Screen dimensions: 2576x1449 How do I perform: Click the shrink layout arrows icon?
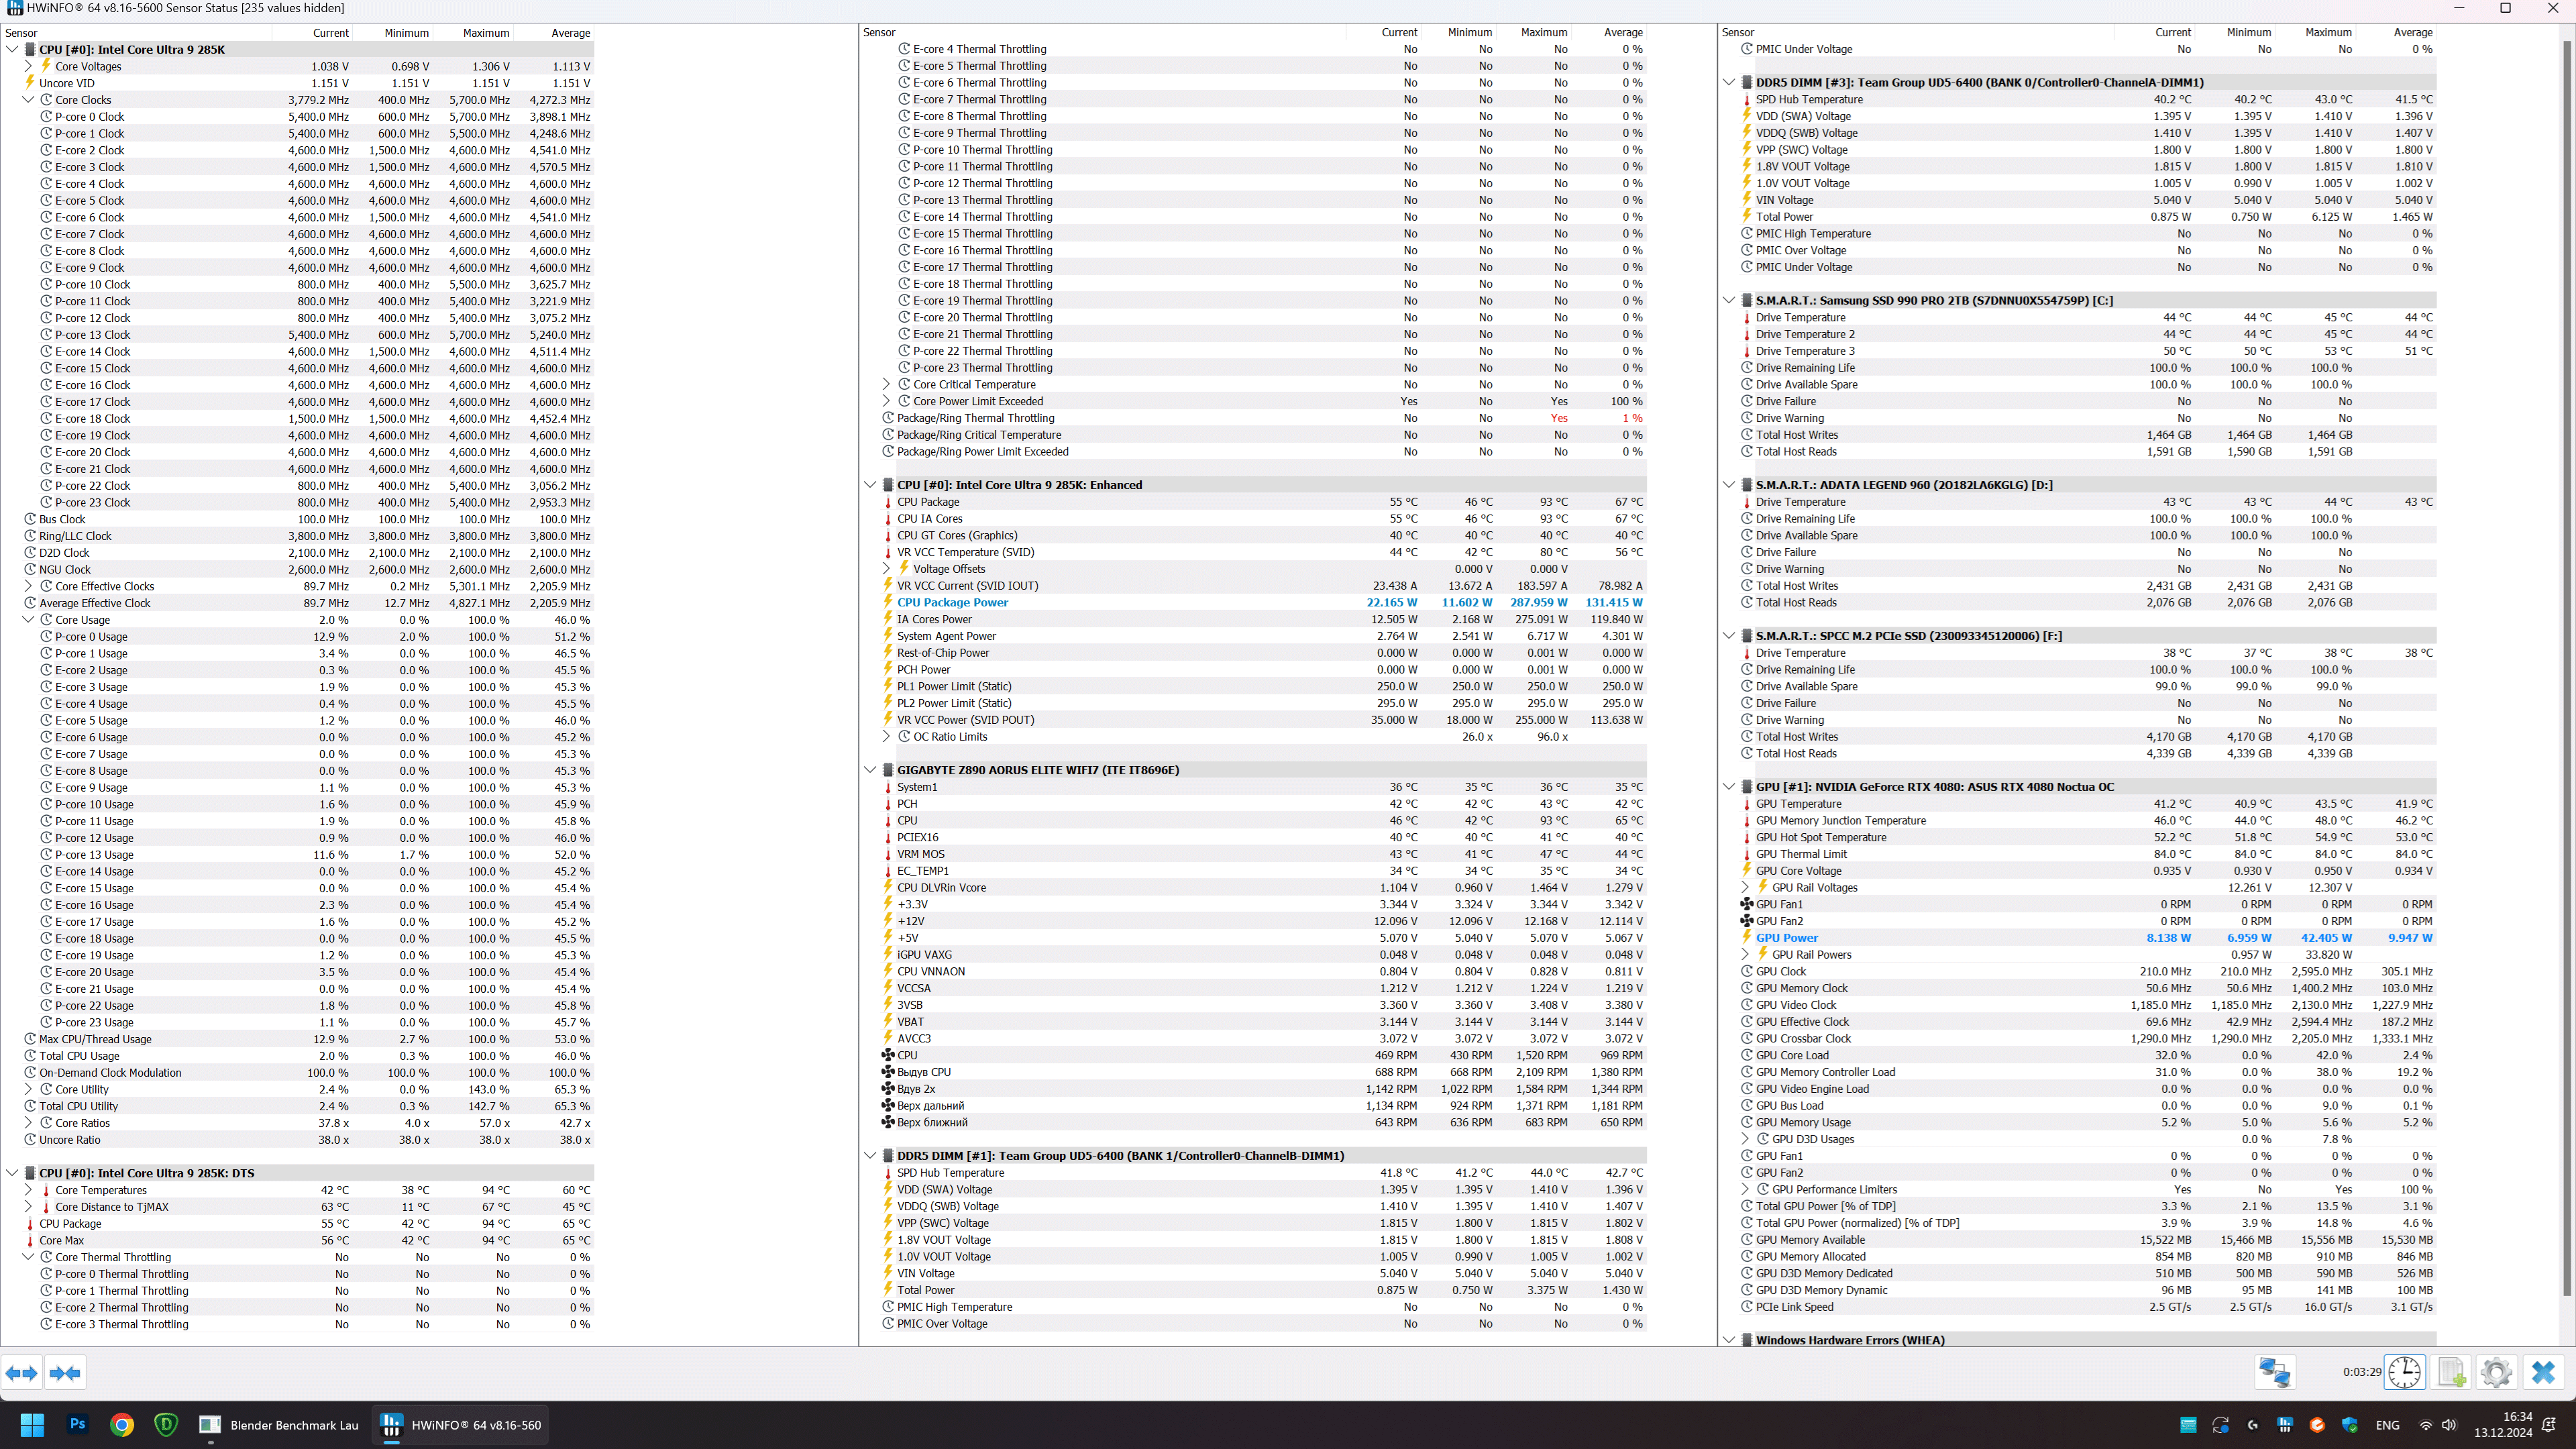pos(65,1373)
